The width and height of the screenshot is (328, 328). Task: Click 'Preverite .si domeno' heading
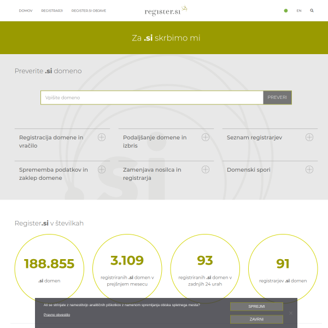(x=48, y=71)
